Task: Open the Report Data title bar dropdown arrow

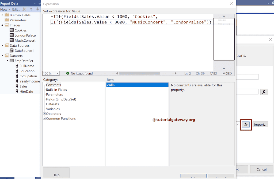Action: click(x=35, y=3)
